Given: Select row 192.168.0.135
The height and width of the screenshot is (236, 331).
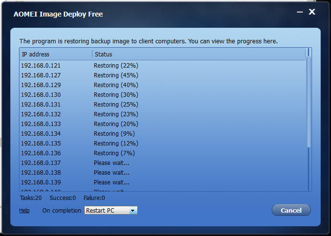Looking at the screenshot, I should point(163,143).
